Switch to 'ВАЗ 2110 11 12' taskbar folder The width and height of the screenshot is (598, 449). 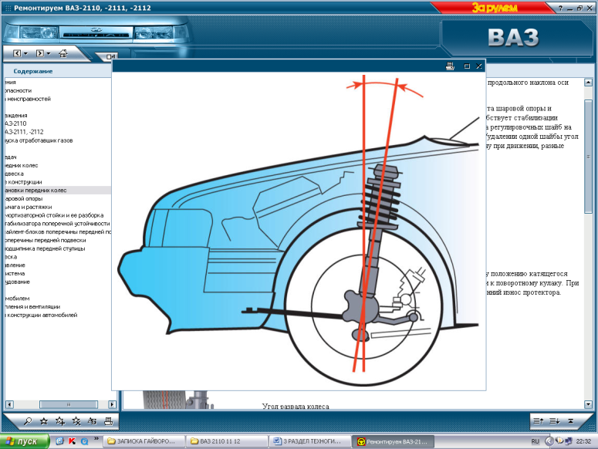click(228, 441)
